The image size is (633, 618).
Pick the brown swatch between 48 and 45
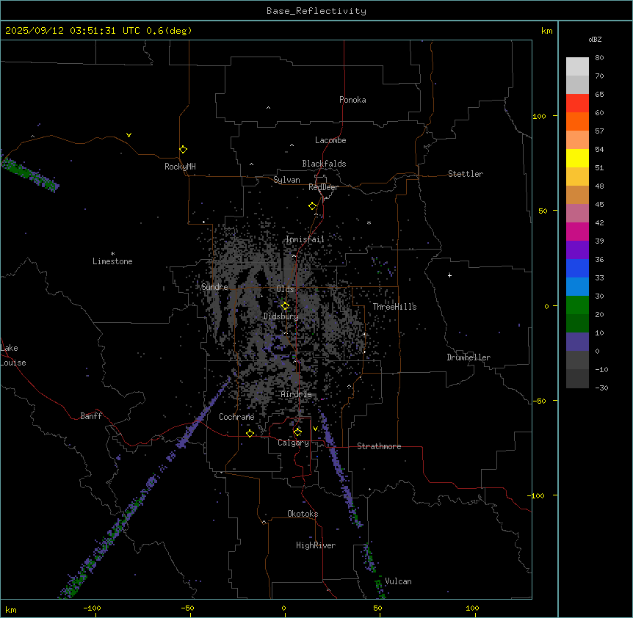coord(577,195)
